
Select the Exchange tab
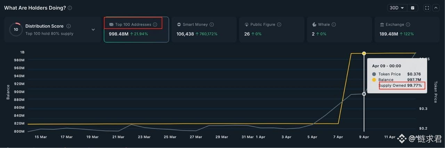(407, 30)
